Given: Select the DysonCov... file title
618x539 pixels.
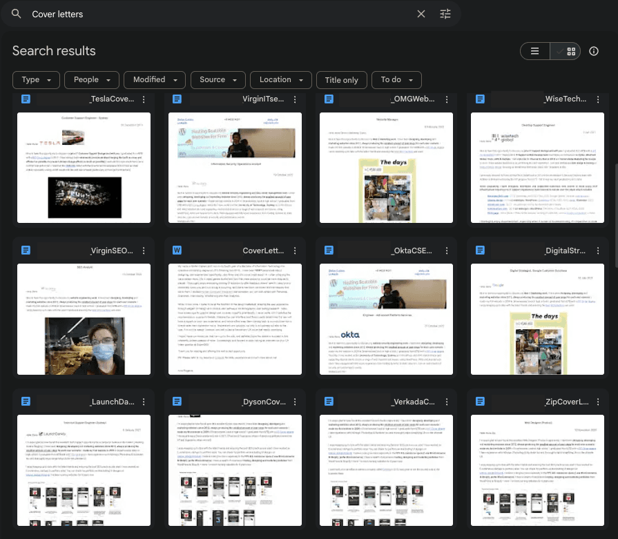Looking at the screenshot, I should click(x=264, y=402).
